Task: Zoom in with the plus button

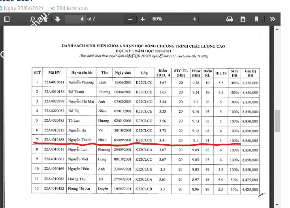Action: pyautogui.click(x=142, y=19)
